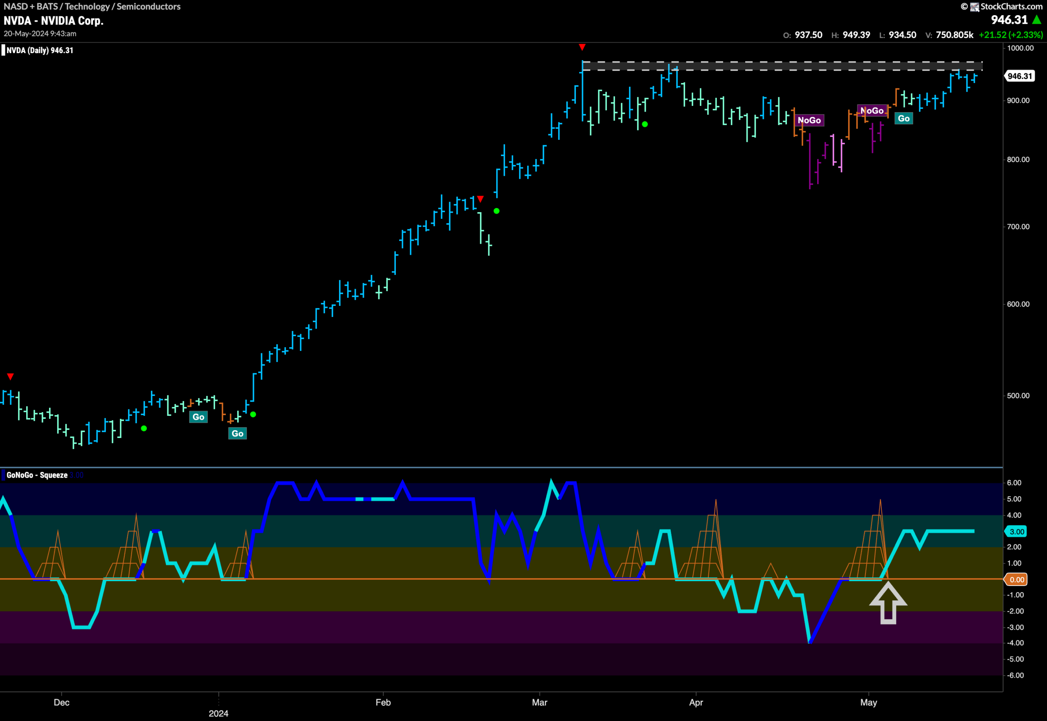Click the 6.00 oscillator axis label

click(x=1014, y=483)
